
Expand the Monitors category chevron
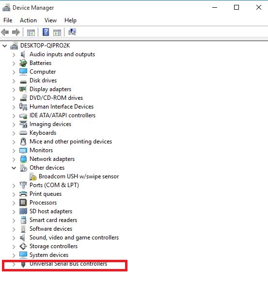tap(14, 151)
